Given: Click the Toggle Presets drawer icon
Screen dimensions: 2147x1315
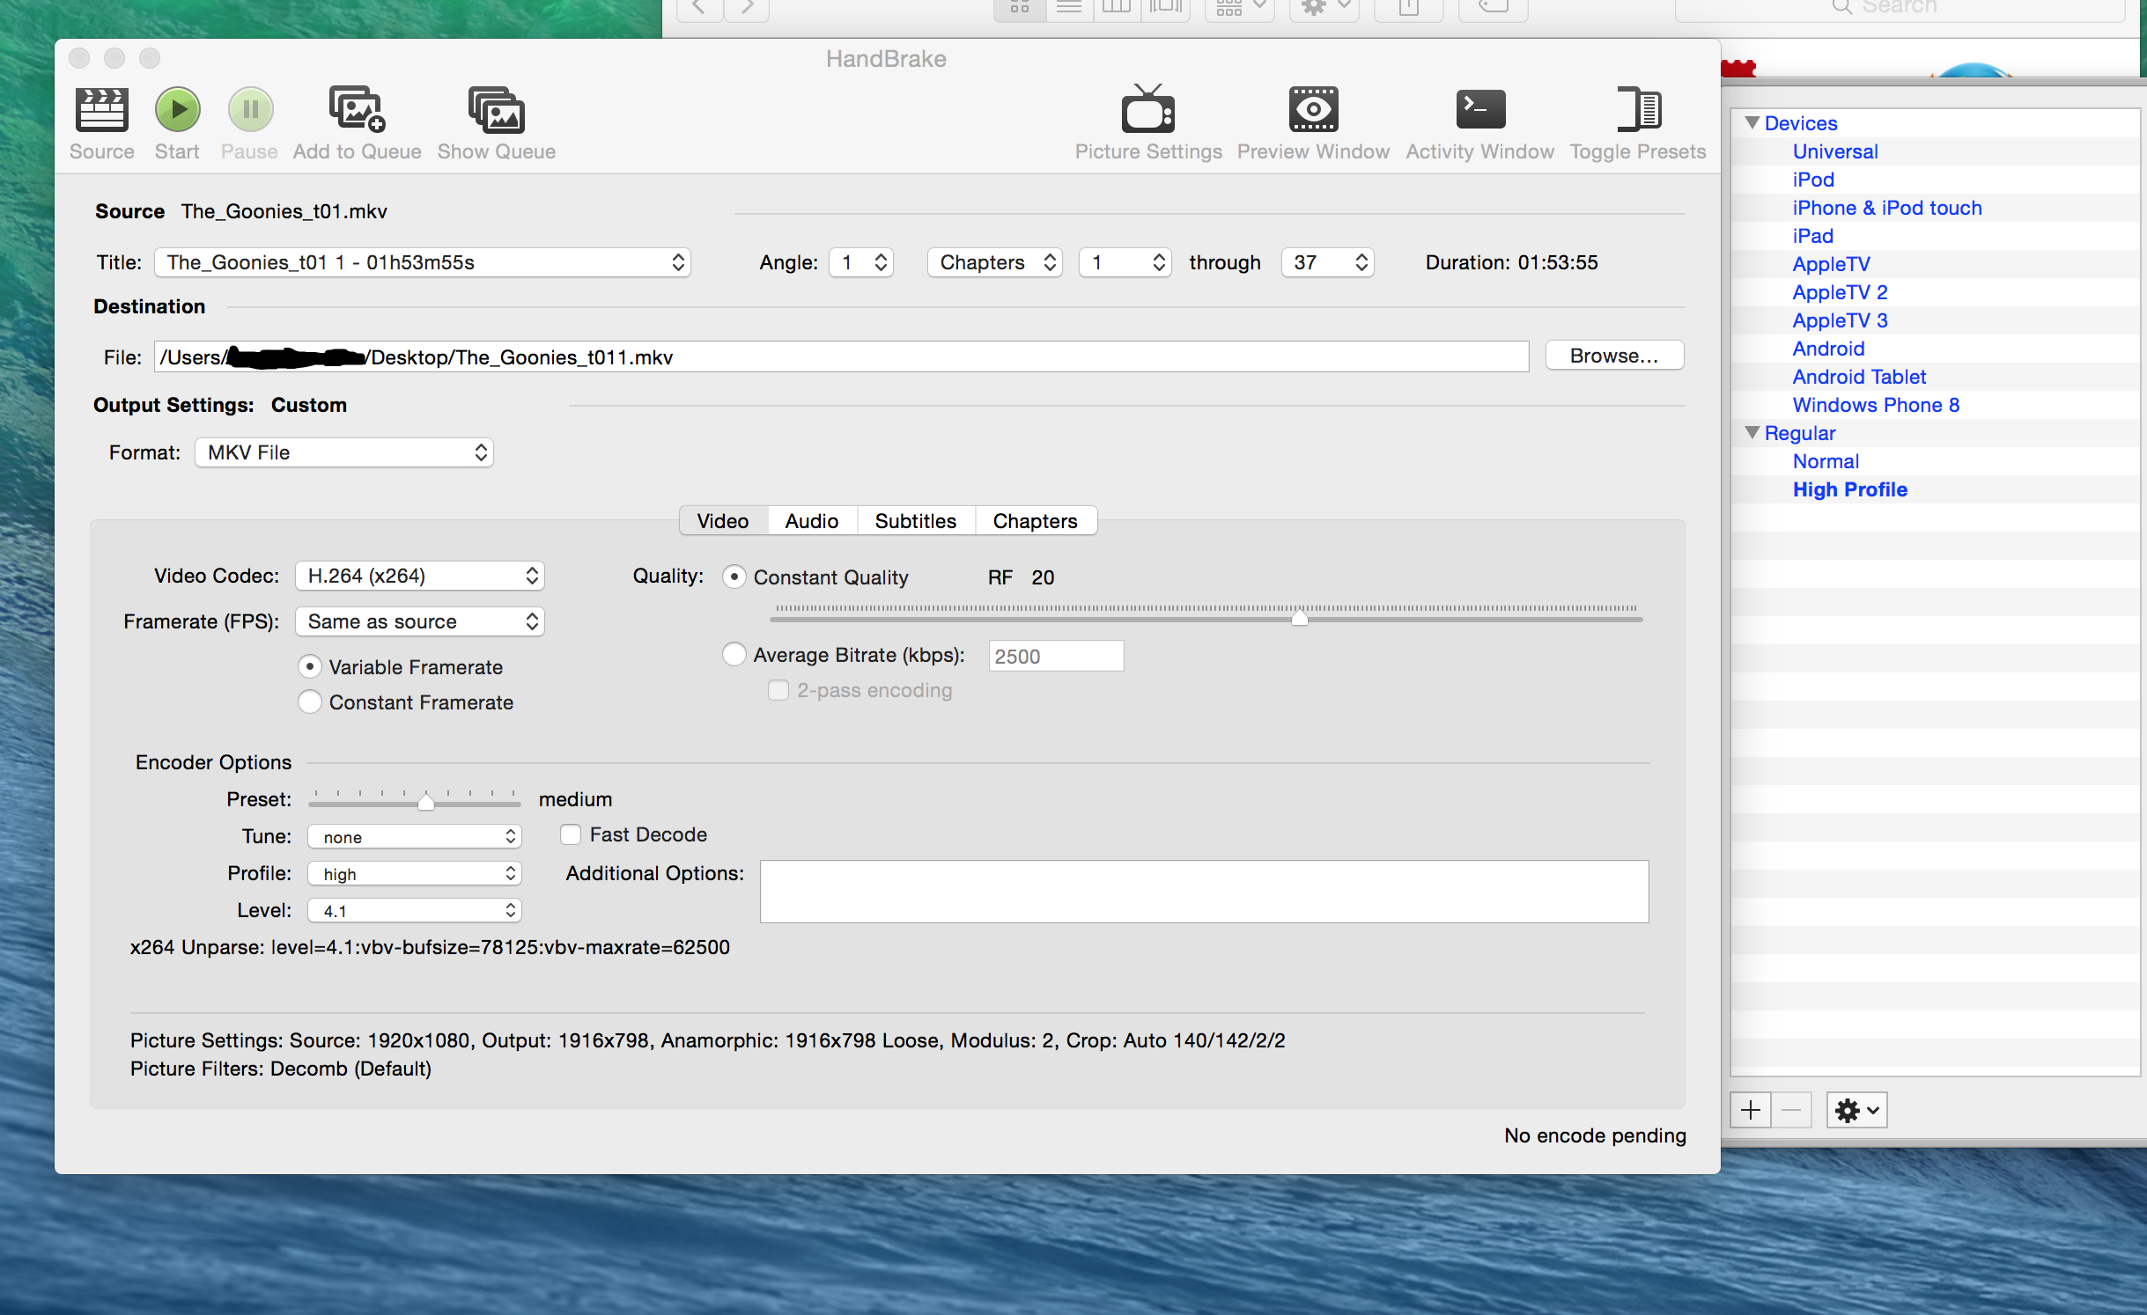Looking at the screenshot, I should coord(1638,110).
